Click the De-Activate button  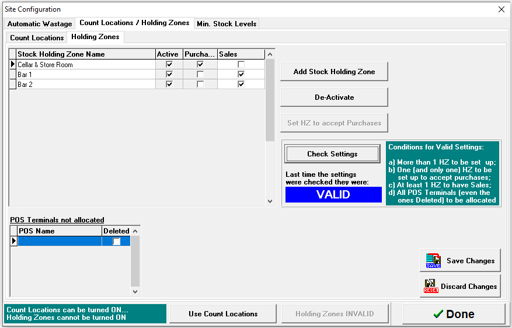[x=334, y=97]
